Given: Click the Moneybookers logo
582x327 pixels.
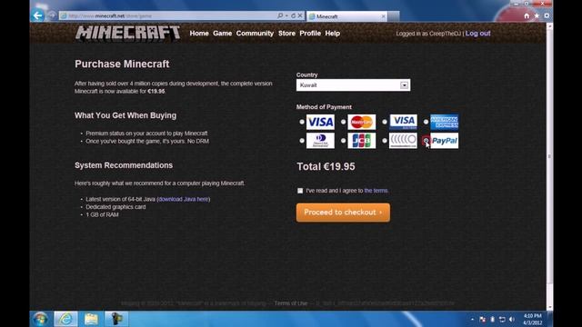Looking at the screenshot, I should [403, 141].
